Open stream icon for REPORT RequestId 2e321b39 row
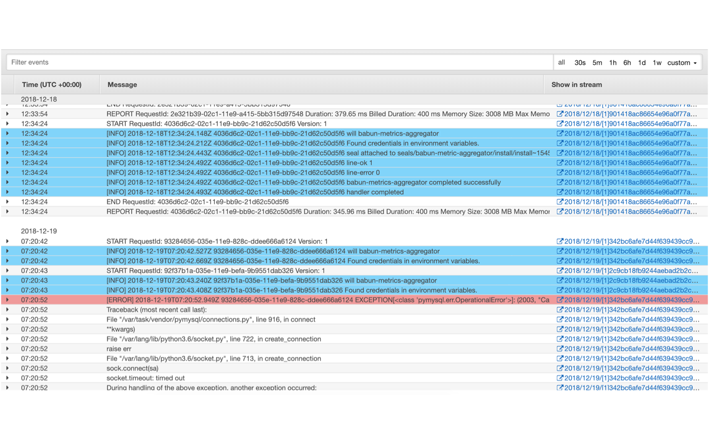The width and height of the screenshot is (709, 443). [x=559, y=114]
